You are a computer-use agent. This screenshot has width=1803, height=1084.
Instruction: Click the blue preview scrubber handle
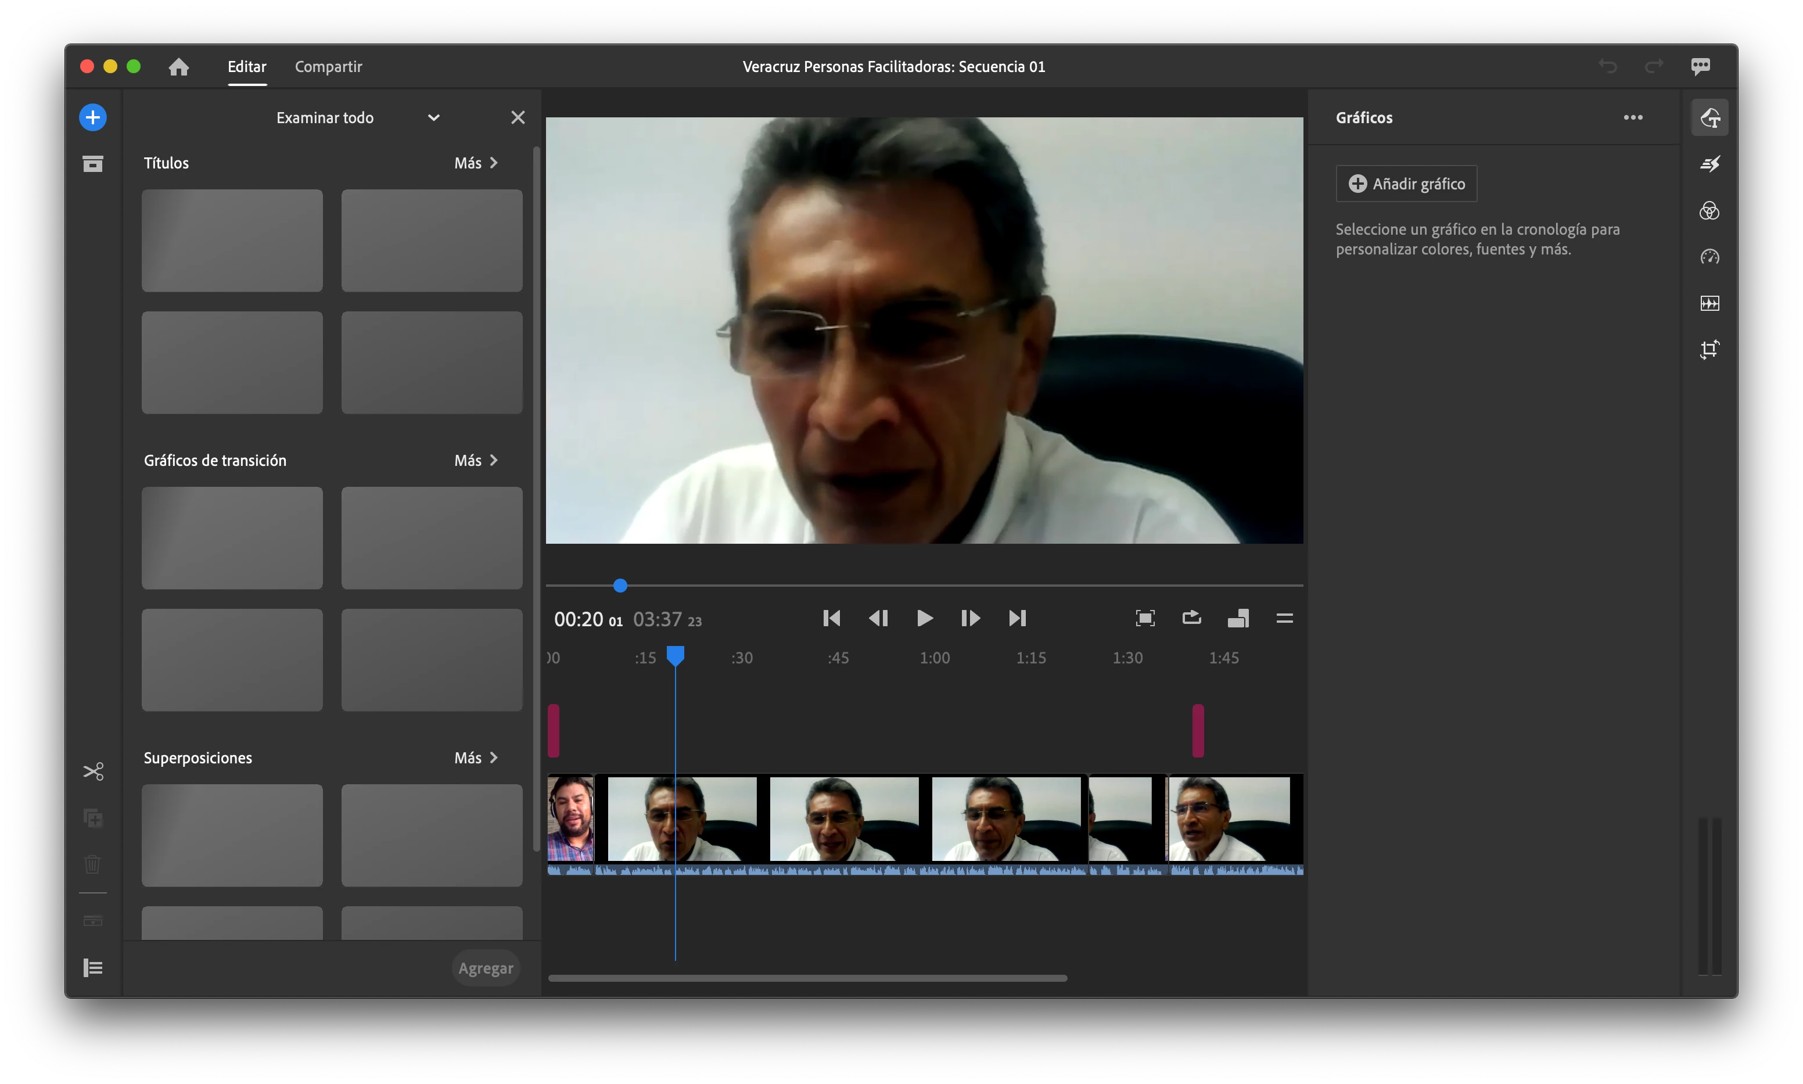click(x=620, y=586)
